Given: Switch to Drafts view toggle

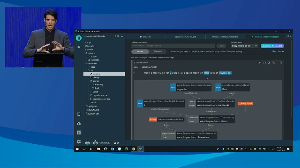Looking at the screenshot, I should coord(140,52).
